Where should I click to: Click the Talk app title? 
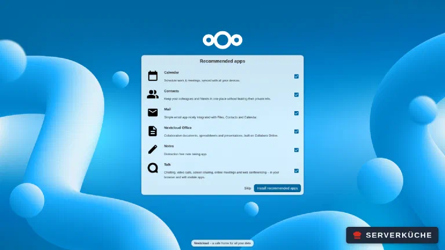click(167, 165)
